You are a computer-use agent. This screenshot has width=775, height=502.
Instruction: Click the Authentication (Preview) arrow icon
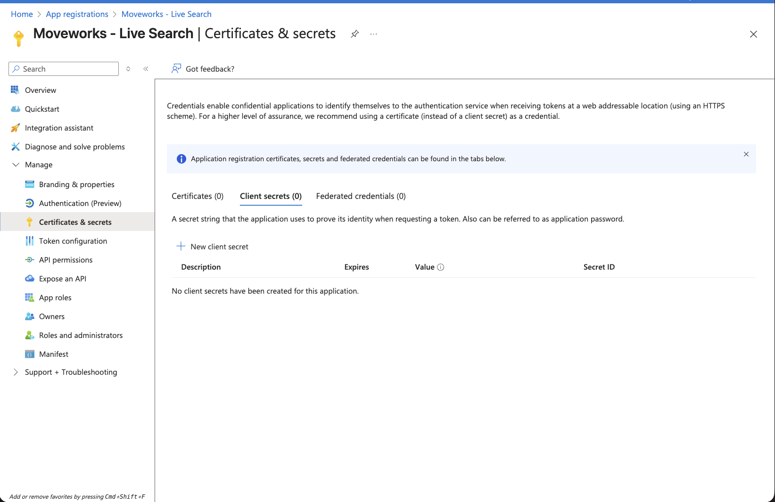(29, 203)
